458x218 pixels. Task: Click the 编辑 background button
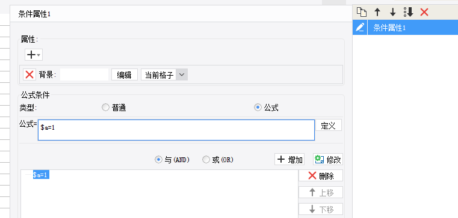125,74
